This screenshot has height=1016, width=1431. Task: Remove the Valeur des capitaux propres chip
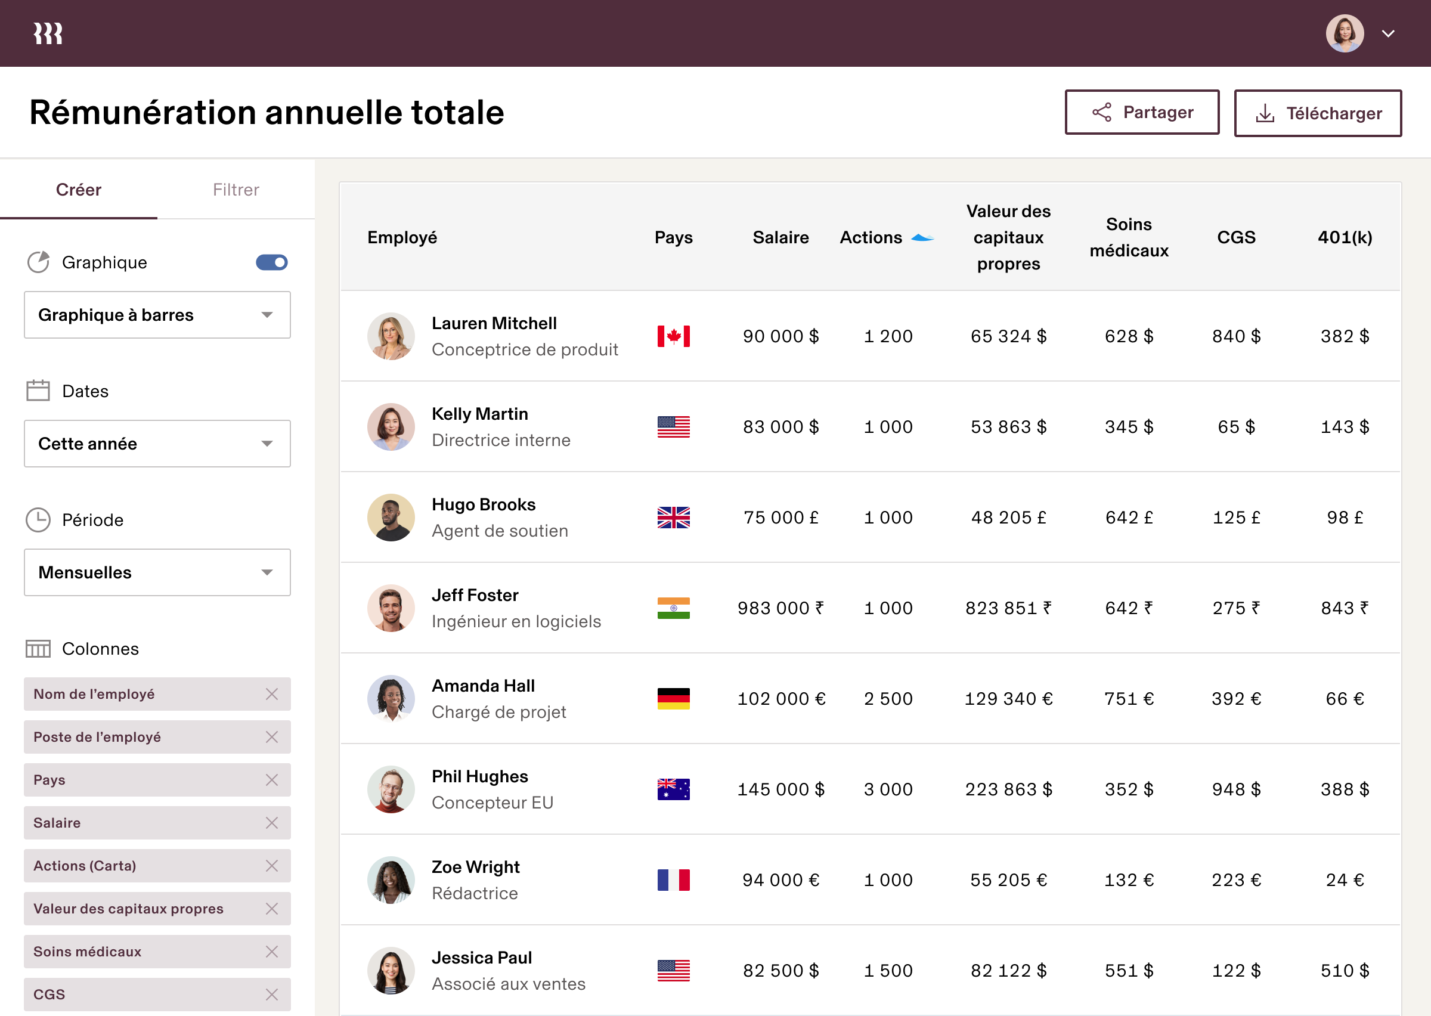coord(271,909)
